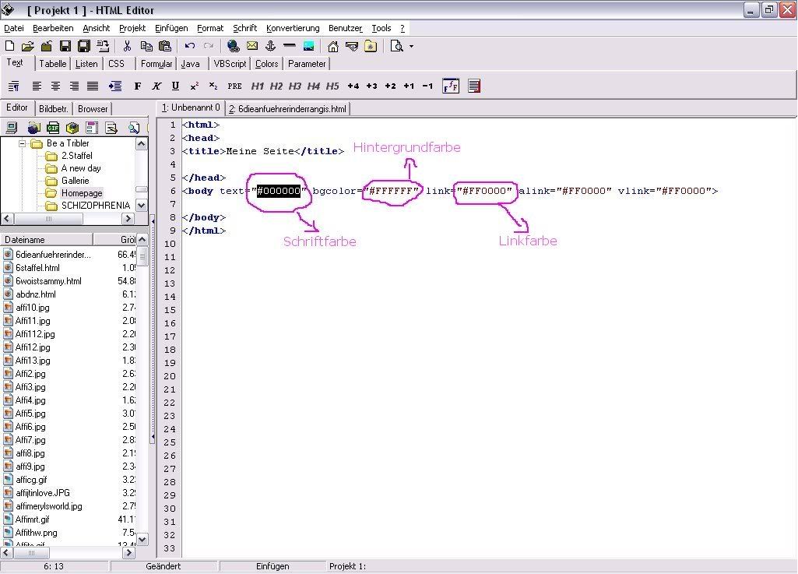Click the undo arrow icon
The width and height of the screenshot is (798, 574).
point(190,47)
